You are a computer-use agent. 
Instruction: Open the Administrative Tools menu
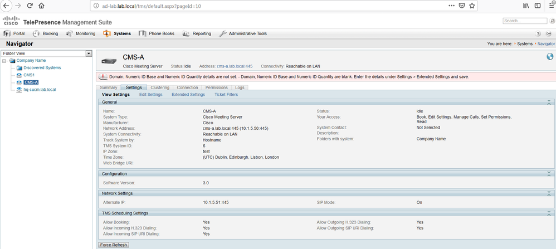(x=243, y=33)
